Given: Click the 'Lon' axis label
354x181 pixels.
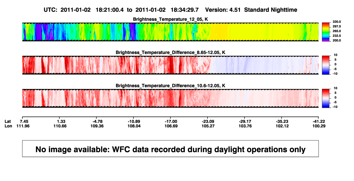Looking at the screenshot, I should (8, 126).
